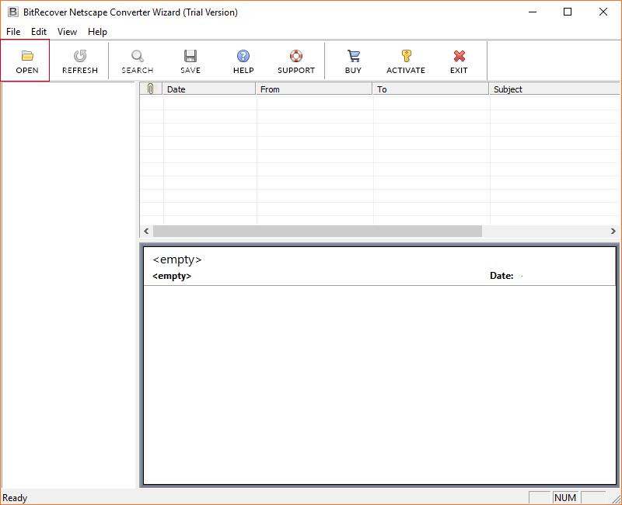Maximize the BitRecover window
This screenshot has height=505, width=622.
pyautogui.click(x=568, y=12)
